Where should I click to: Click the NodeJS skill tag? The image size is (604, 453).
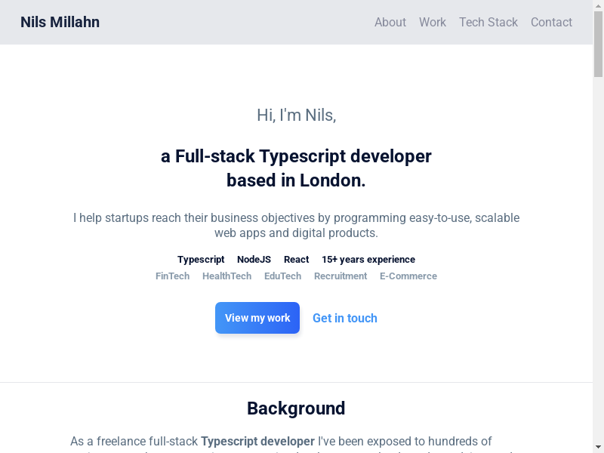[254, 259]
